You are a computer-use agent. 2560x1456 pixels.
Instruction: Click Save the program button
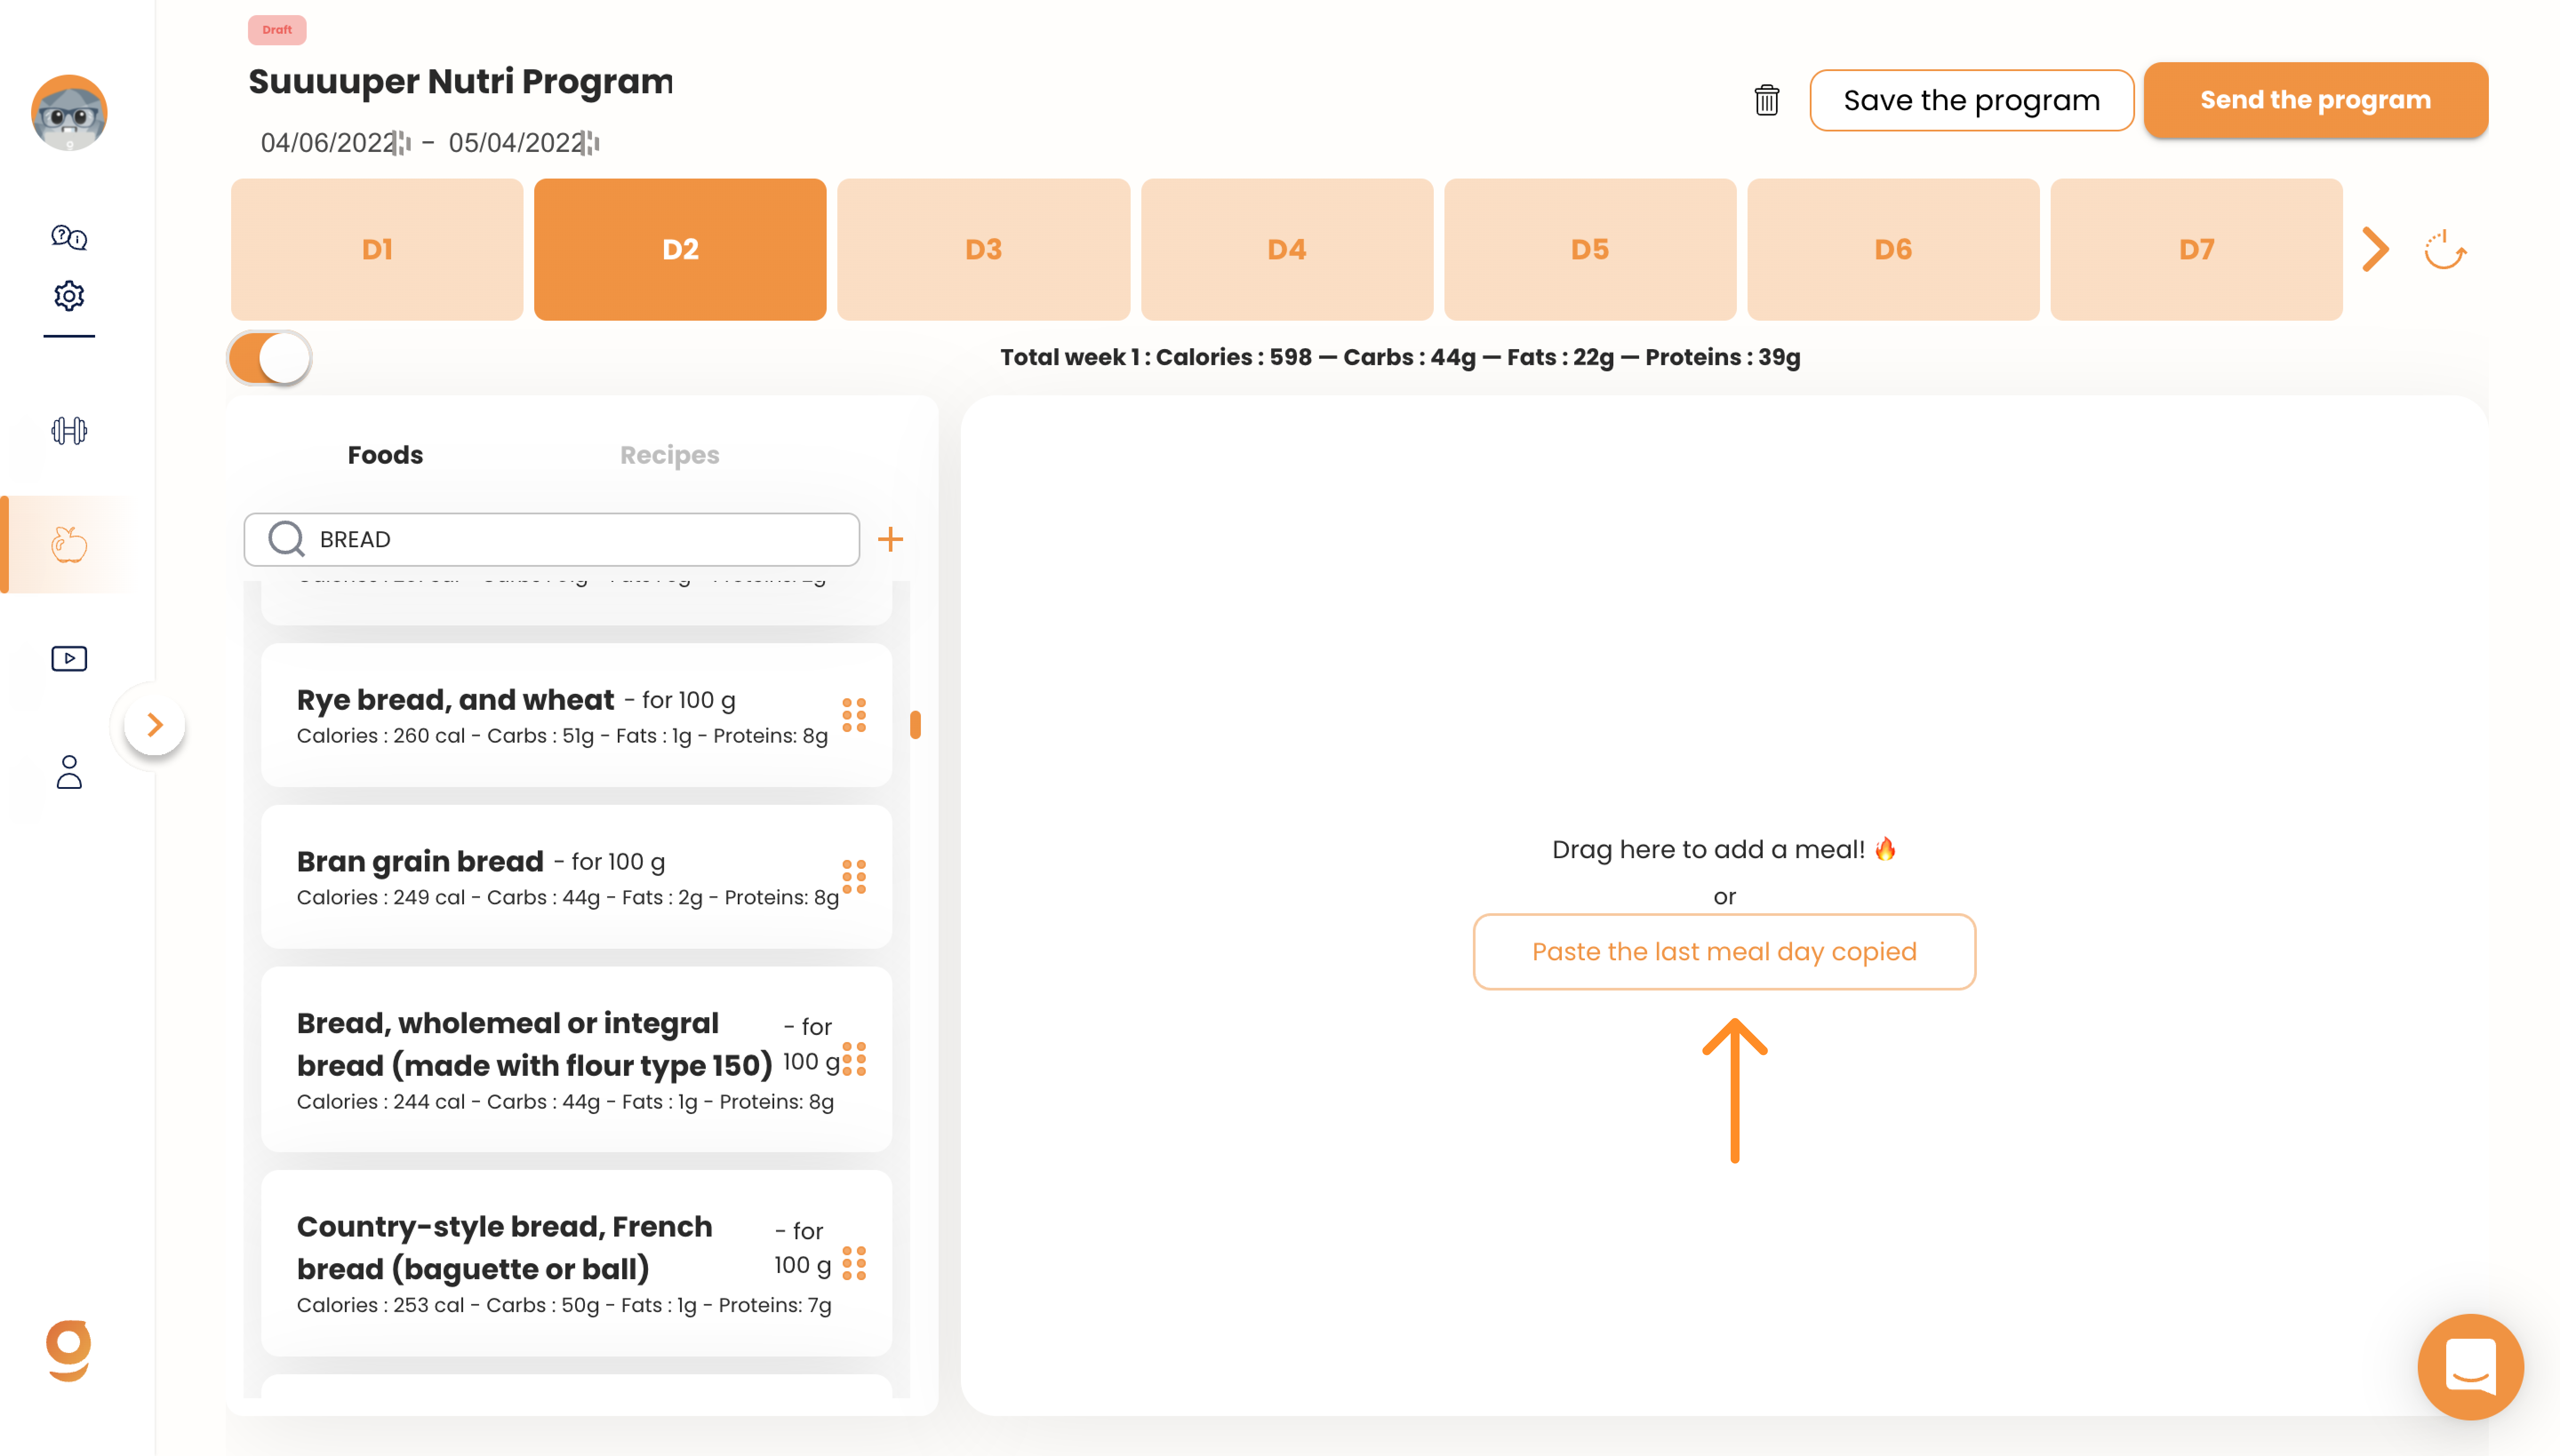pos(1971,100)
